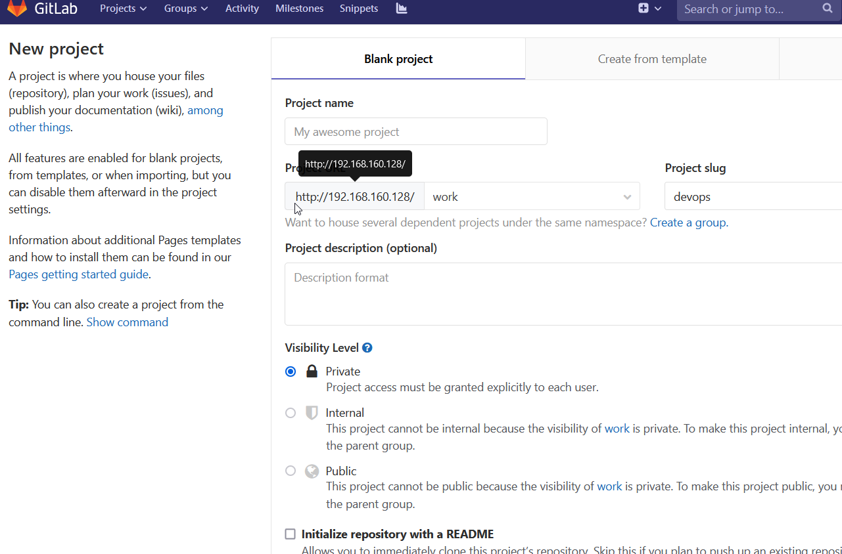
Task: Select the Internal visibility radio button
Action: click(x=291, y=413)
